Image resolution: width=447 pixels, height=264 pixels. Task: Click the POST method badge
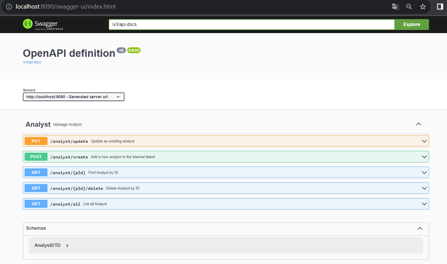(36, 157)
